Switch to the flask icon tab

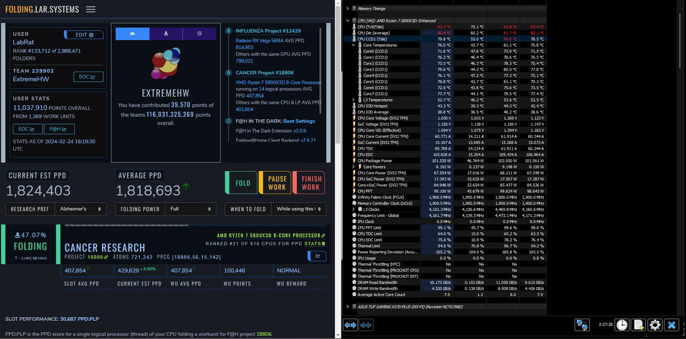166,34
